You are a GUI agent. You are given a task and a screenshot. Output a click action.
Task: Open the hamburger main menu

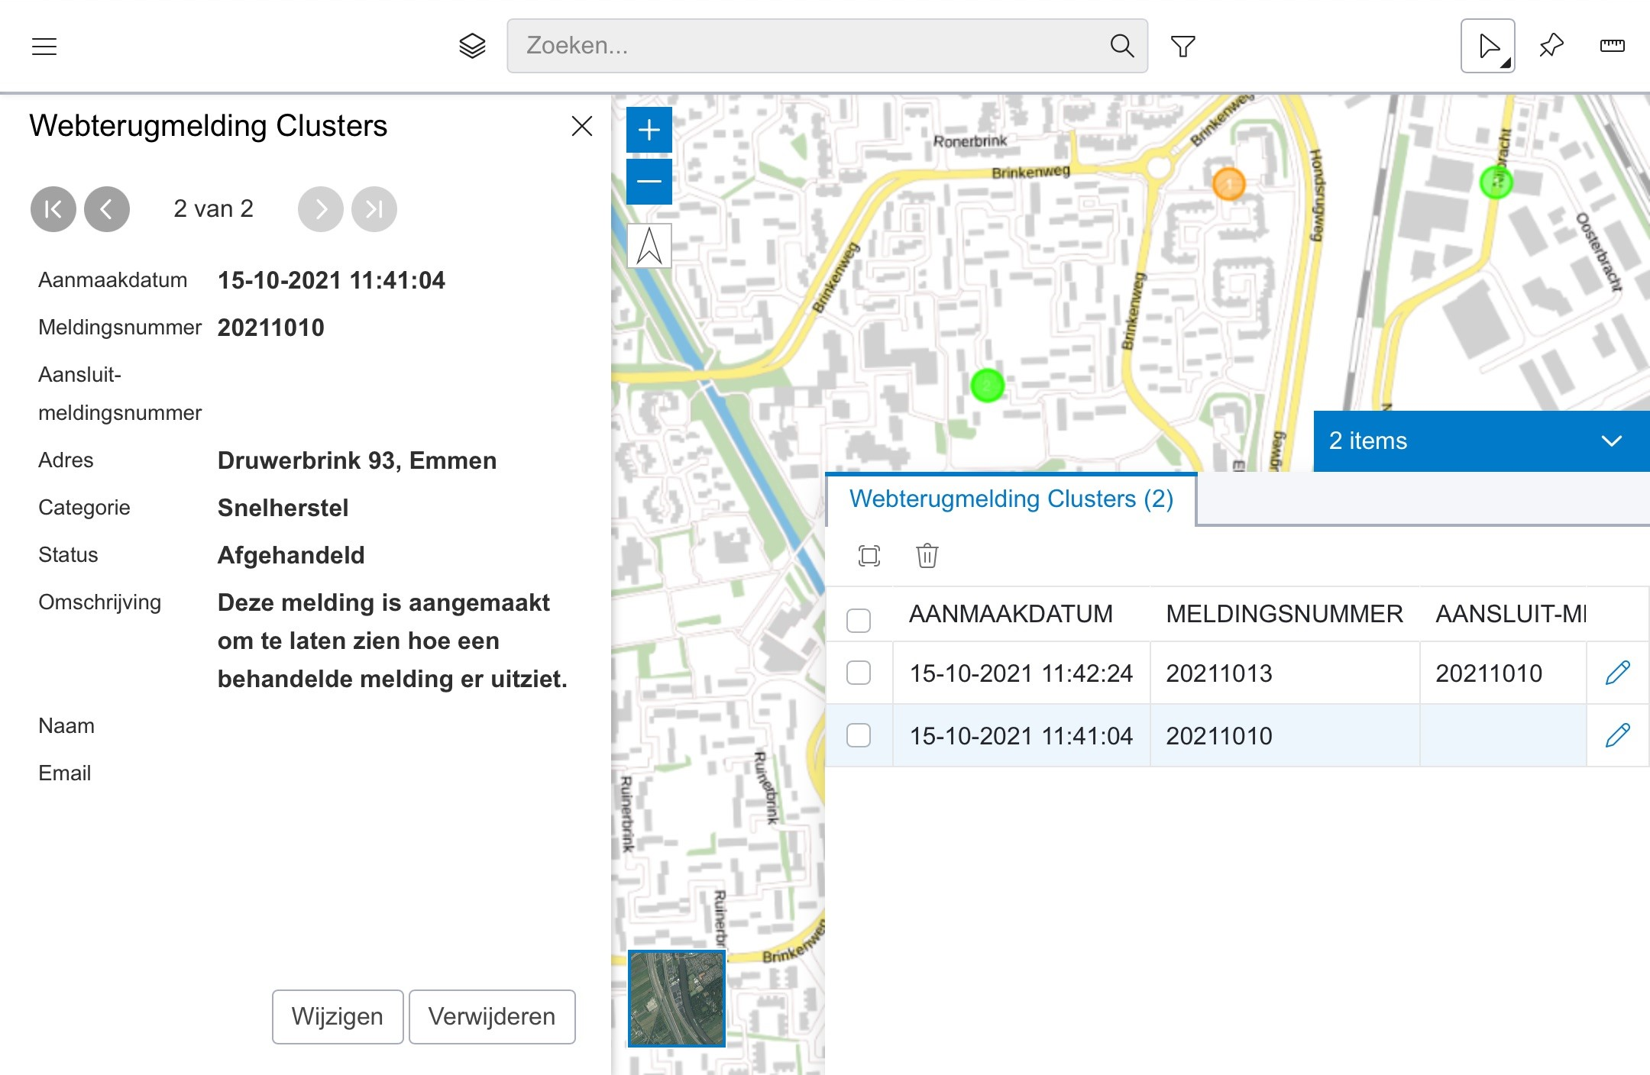44,47
